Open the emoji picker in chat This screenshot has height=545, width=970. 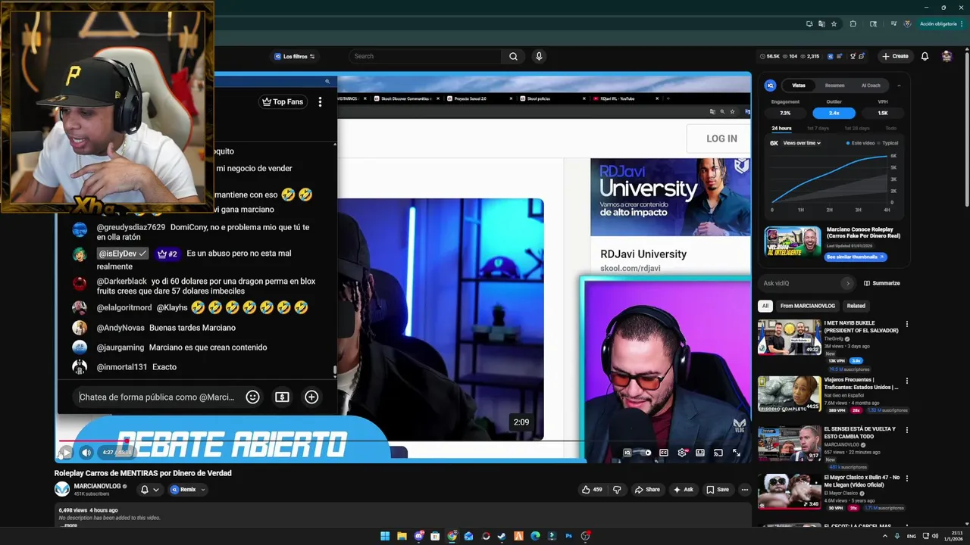[x=253, y=397]
